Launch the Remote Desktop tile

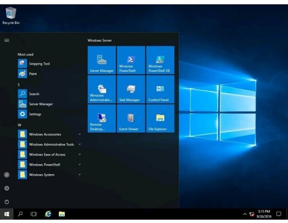(x=102, y=119)
